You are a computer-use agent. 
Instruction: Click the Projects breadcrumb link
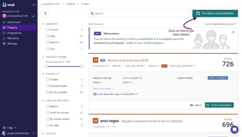click(x=70, y=4)
